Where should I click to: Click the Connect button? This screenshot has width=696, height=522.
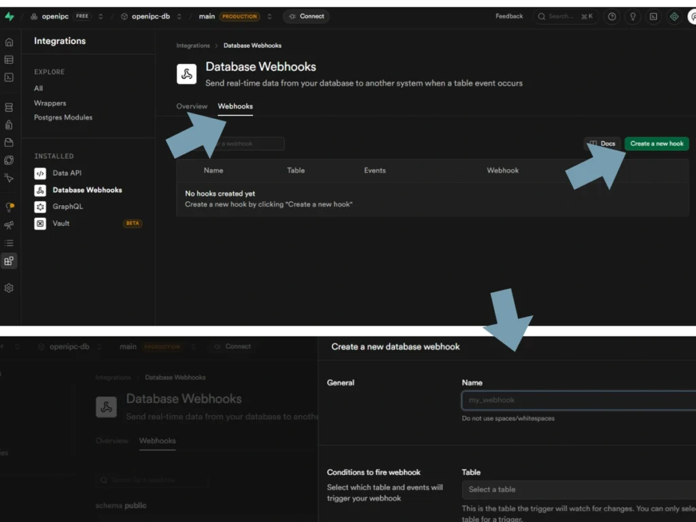click(x=307, y=16)
